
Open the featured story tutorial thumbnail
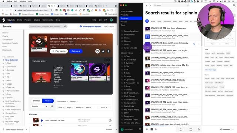[x=41, y=77]
